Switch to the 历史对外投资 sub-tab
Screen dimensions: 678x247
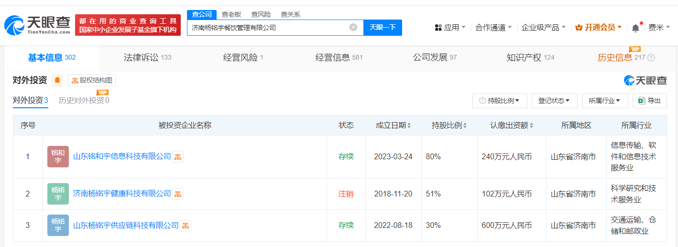[x=84, y=100]
